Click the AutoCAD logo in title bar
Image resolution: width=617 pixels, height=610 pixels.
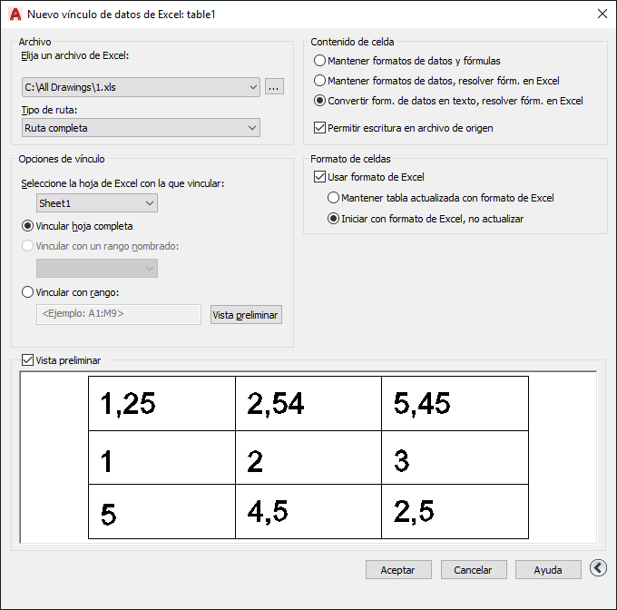click(x=15, y=15)
